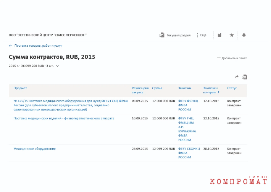271x192 pixels.
Task: Open the Еще three-dots menu
Action: [202, 35]
